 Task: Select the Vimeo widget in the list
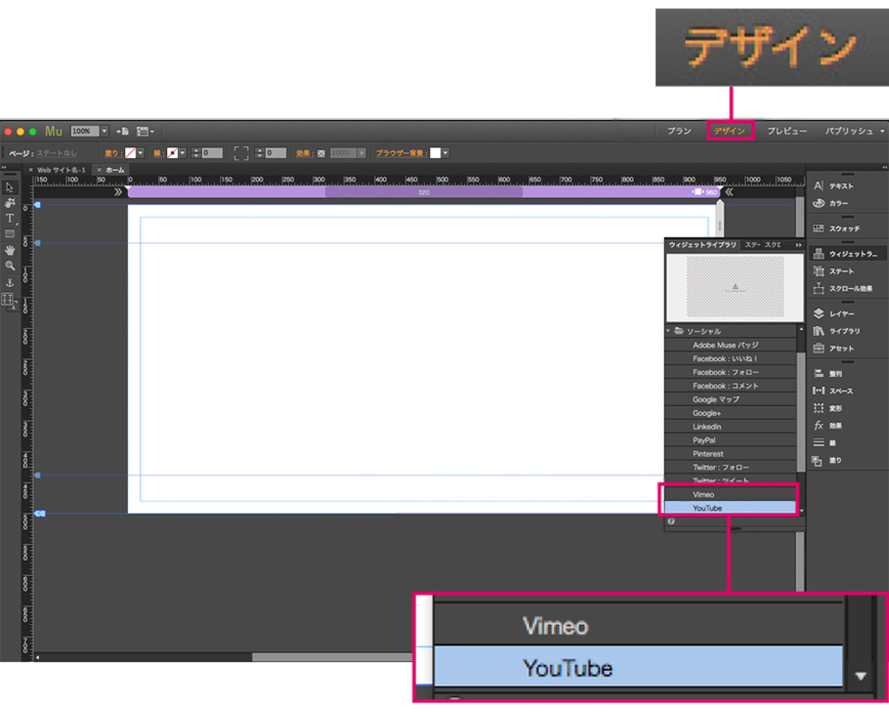[730, 494]
